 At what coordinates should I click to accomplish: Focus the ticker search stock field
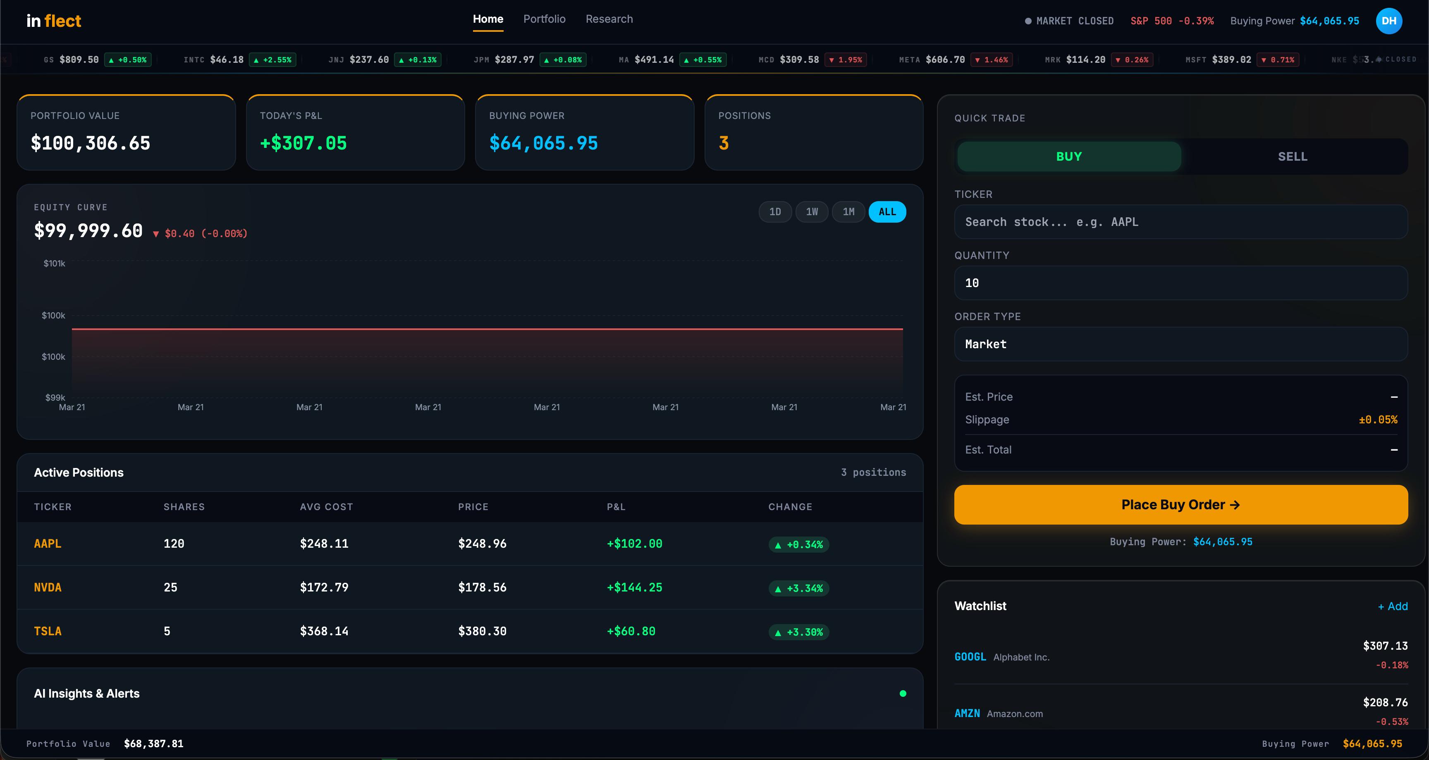[1180, 222]
